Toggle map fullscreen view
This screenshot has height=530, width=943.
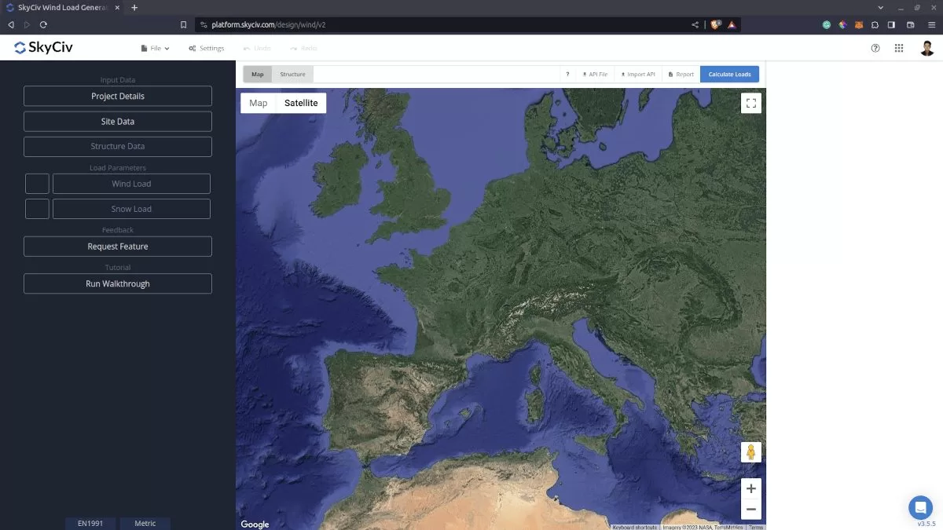pos(750,103)
